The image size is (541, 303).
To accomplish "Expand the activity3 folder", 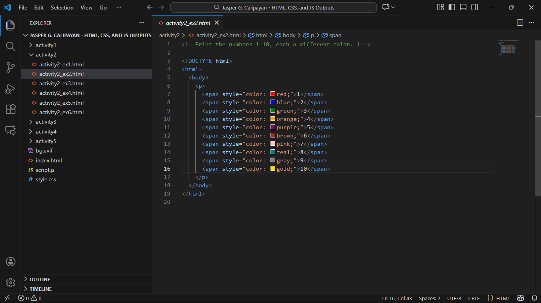I will coord(46,122).
